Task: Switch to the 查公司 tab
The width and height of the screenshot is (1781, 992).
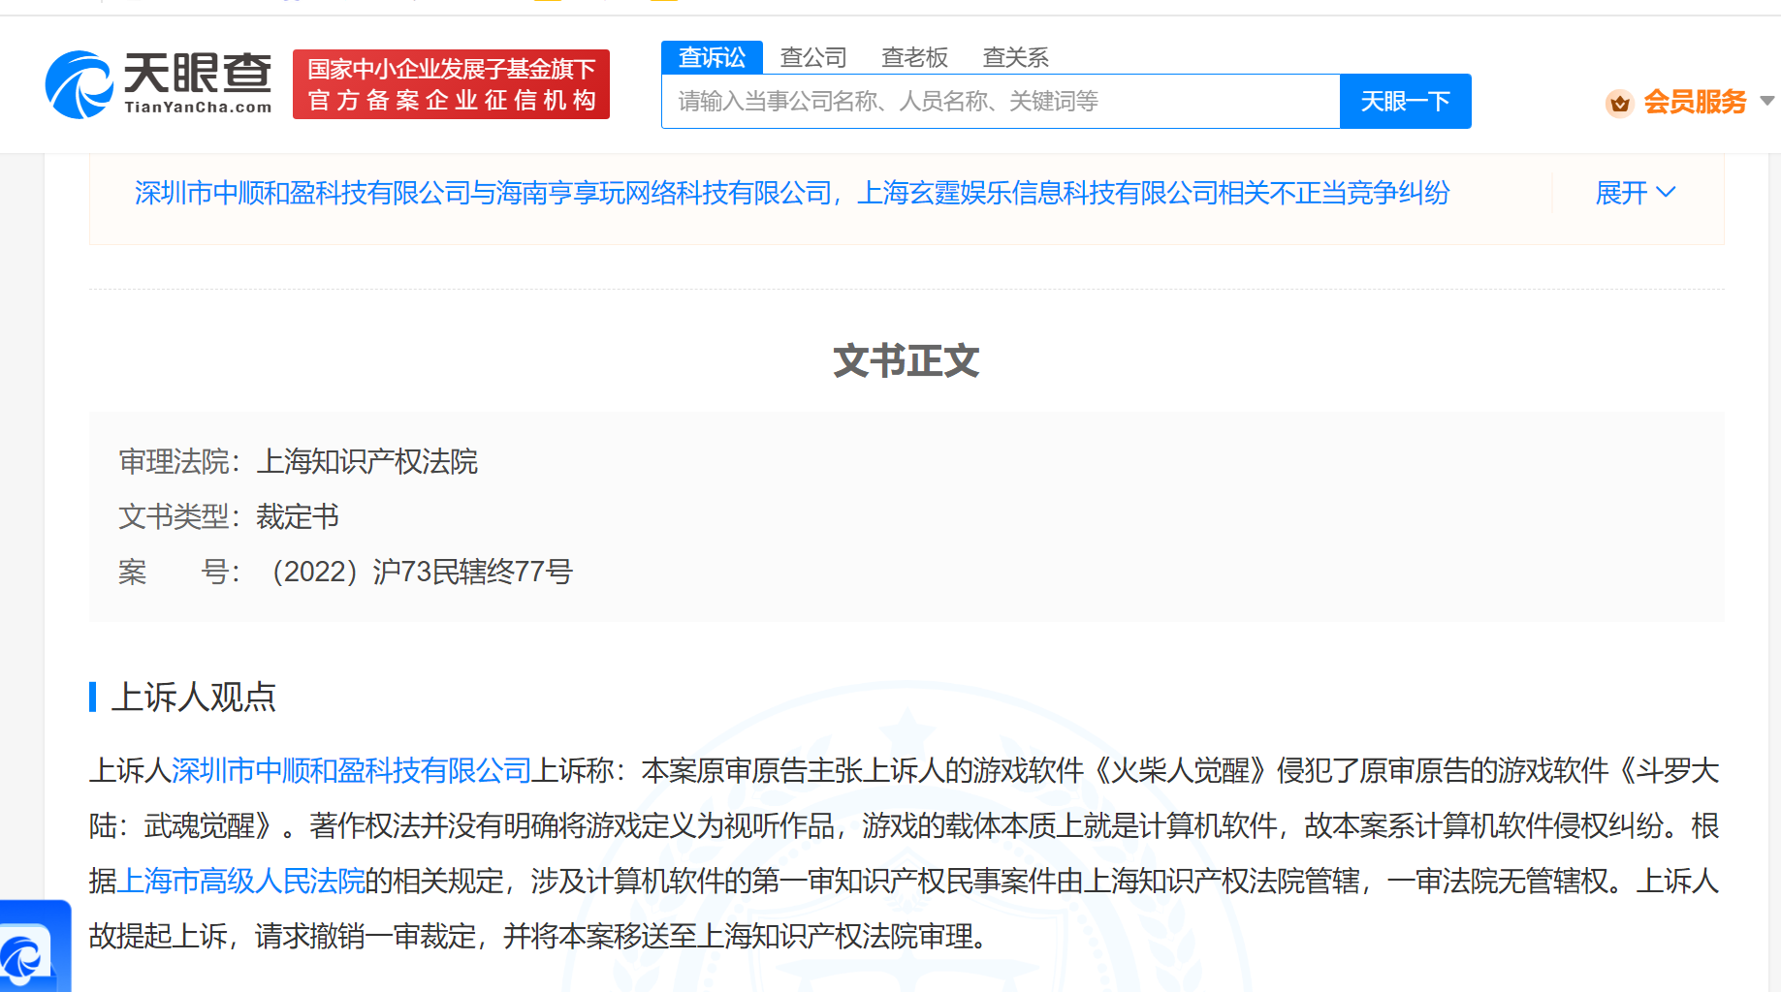Action: (x=813, y=57)
